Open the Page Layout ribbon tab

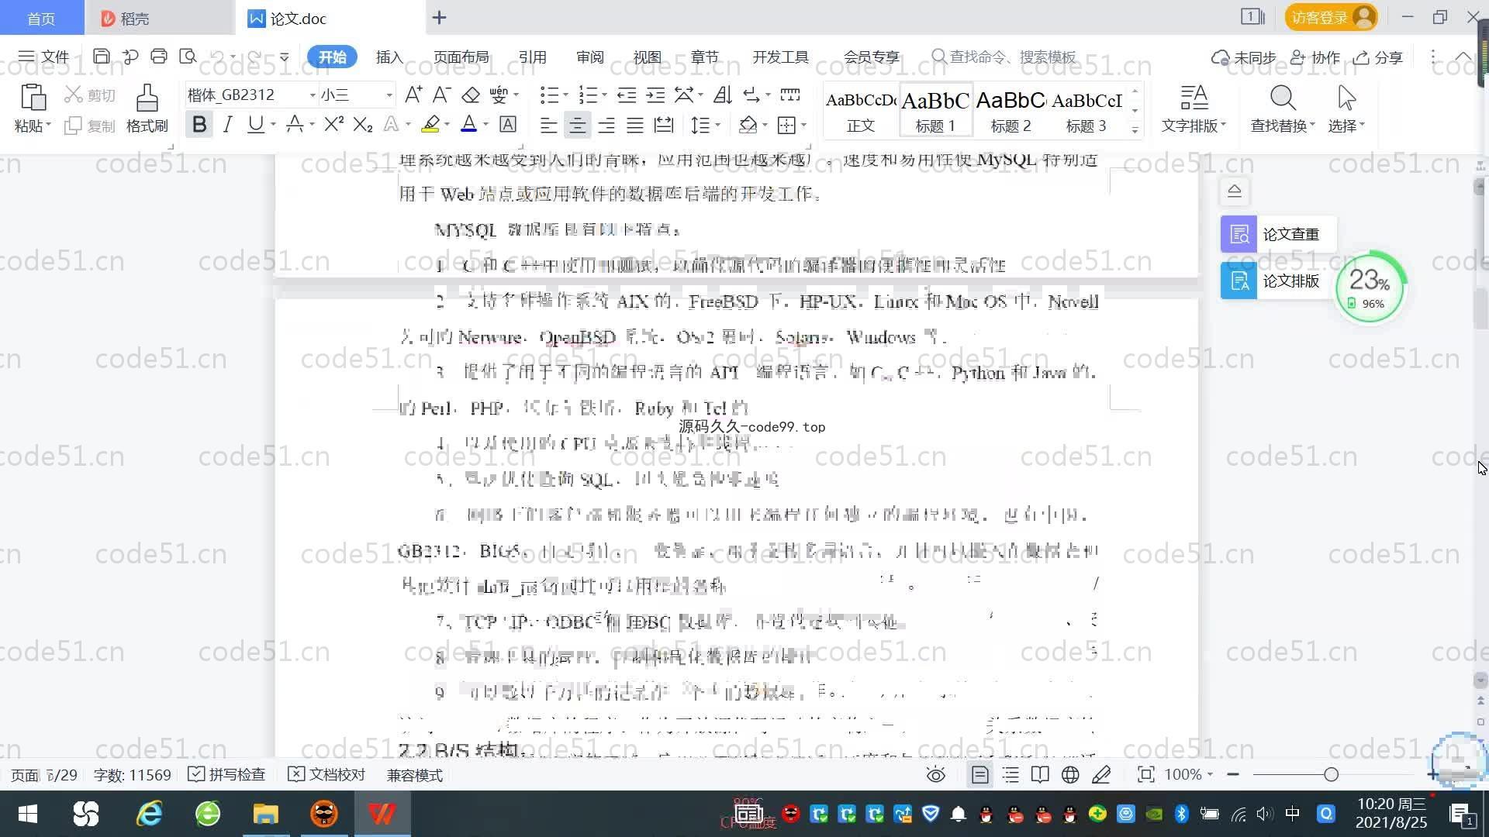tap(461, 57)
